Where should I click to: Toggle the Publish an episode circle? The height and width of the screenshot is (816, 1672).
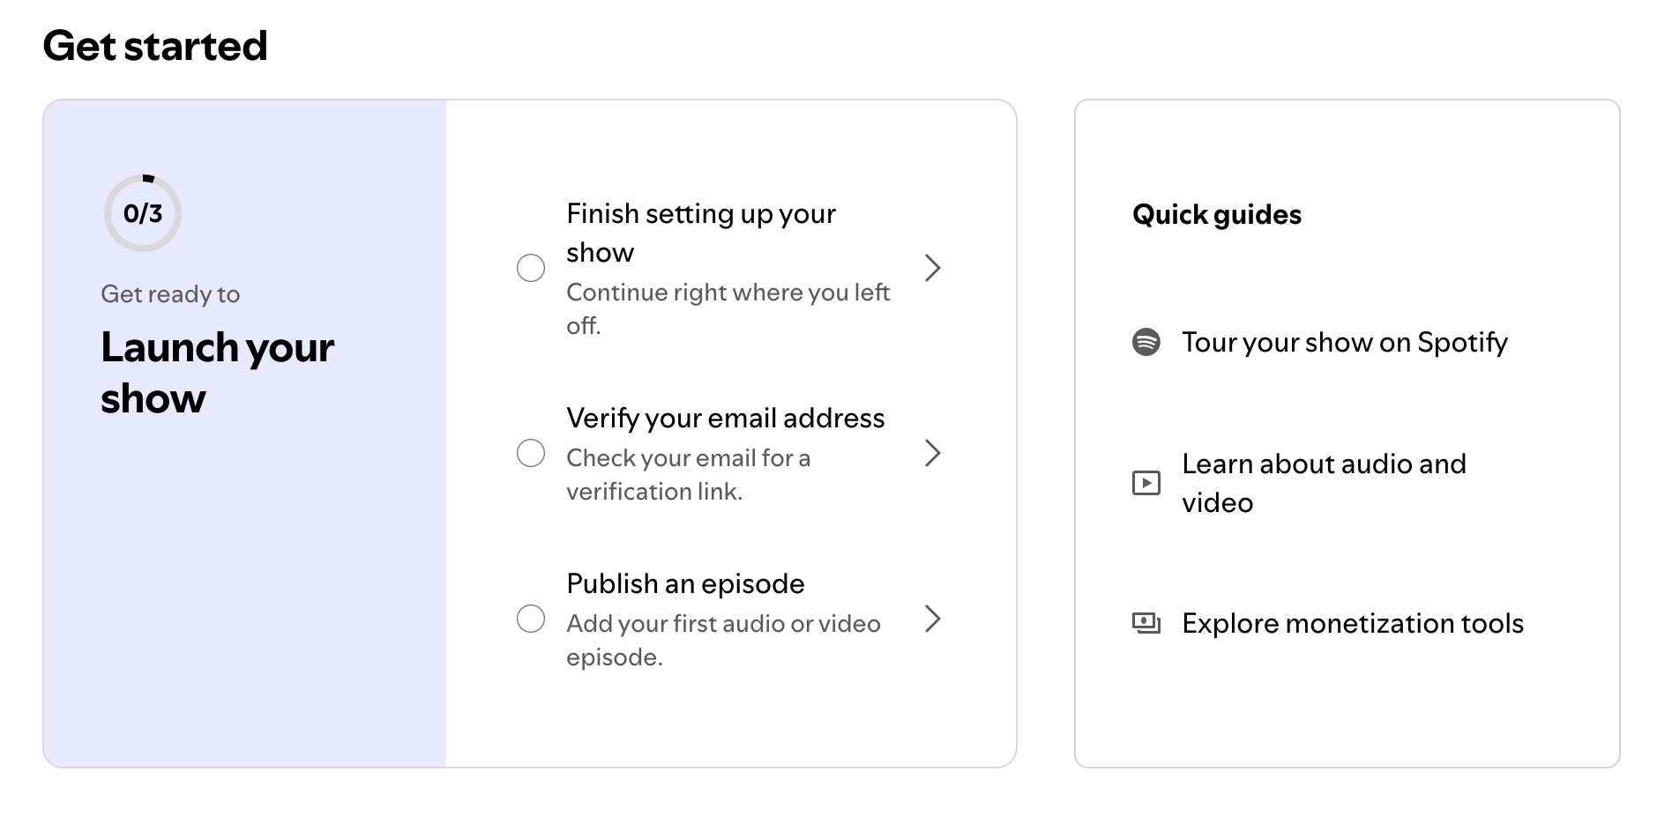click(530, 619)
